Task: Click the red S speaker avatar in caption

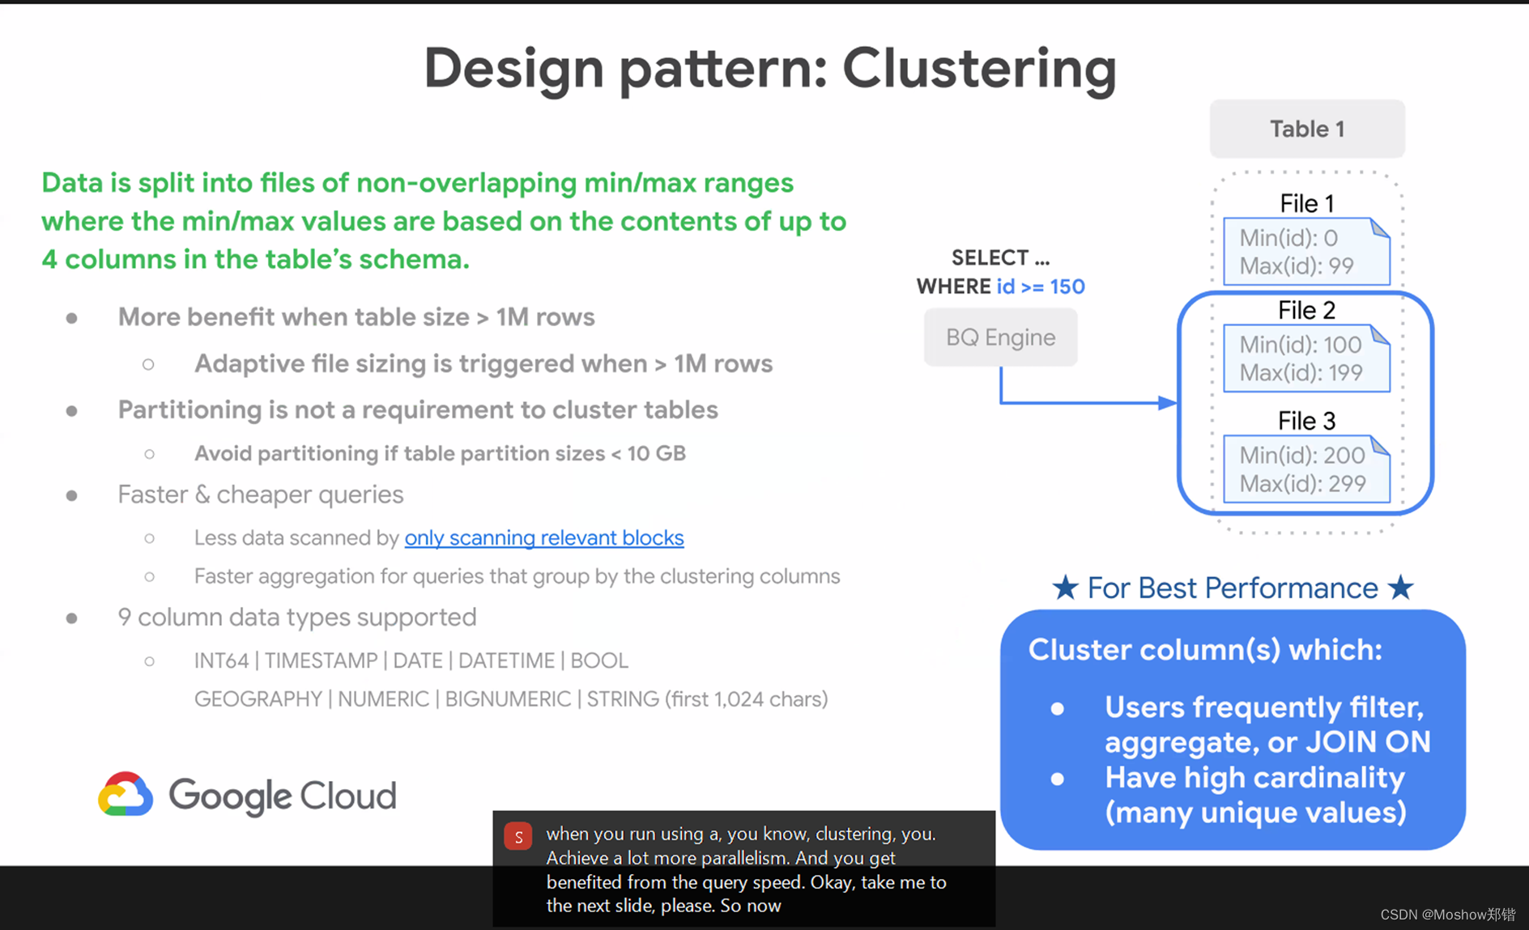Action: (x=518, y=836)
